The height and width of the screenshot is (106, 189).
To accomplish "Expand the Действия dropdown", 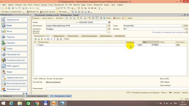I will pyautogui.click(x=60, y=18).
